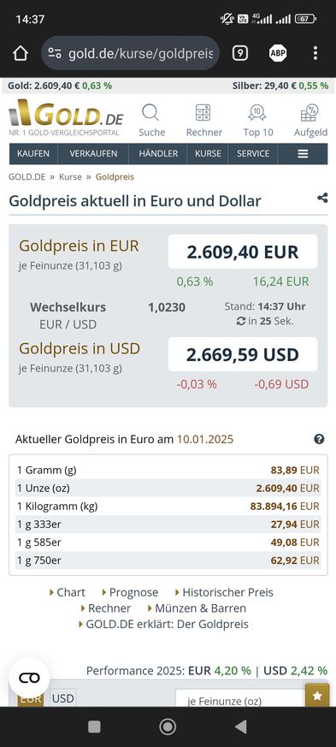Open the Aufgeld icon
Screen dimensions: 336x747
(x=309, y=114)
